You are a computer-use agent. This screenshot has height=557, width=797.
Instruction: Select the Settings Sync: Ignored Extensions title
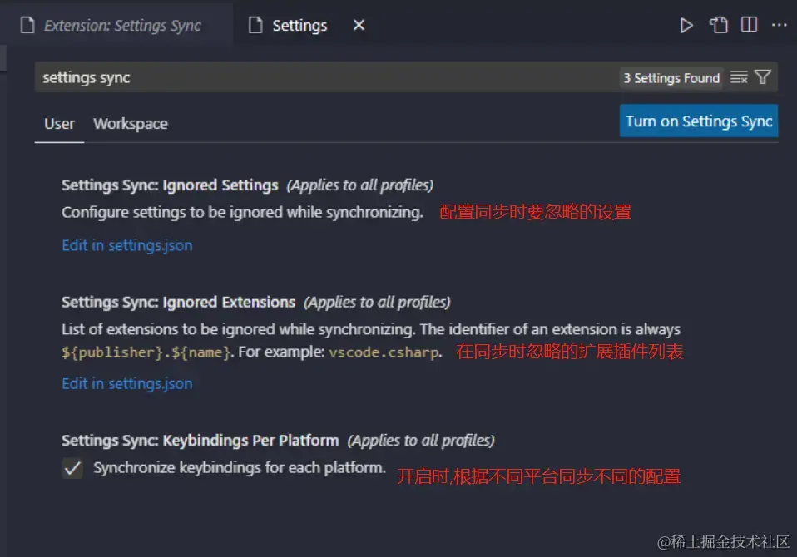click(x=178, y=302)
